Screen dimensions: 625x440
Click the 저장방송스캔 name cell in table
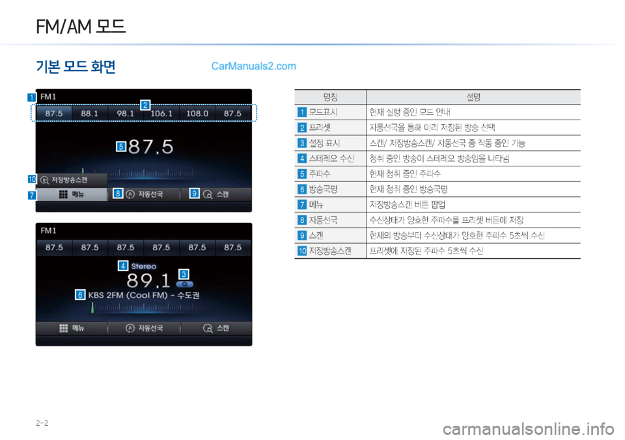point(331,251)
